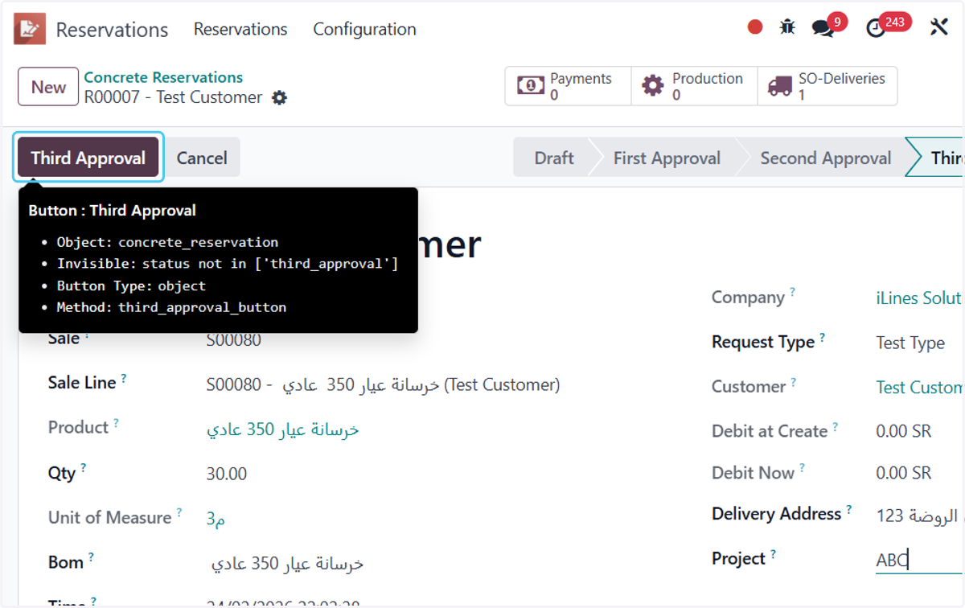The image size is (965, 608).
Task: Click help mark next to Sale Line
Action: [124, 378]
